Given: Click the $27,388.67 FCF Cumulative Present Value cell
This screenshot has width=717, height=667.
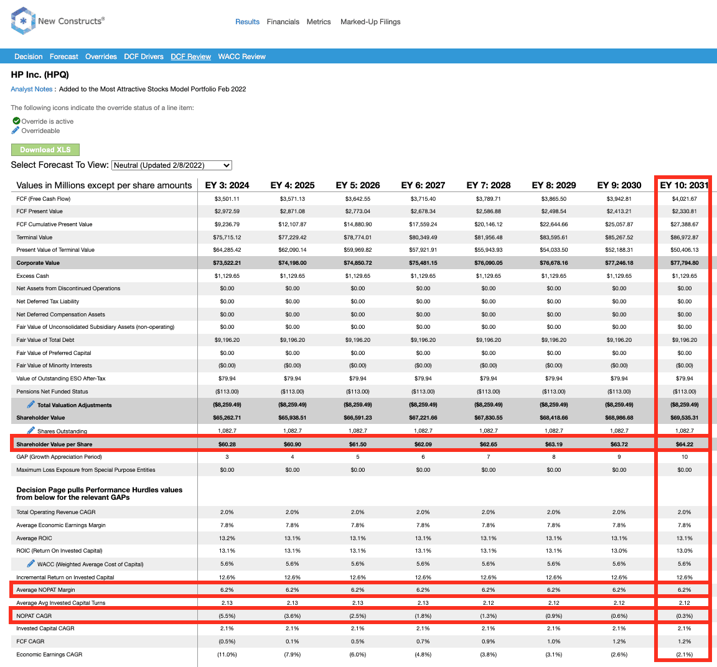Looking at the screenshot, I should tap(685, 224).
